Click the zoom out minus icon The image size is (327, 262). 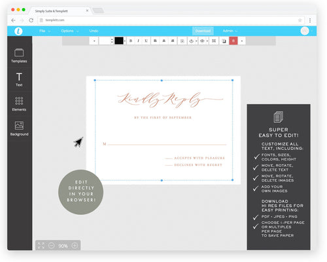click(52, 246)
